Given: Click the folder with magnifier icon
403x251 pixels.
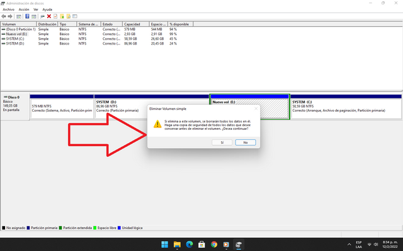Looking at the screenshot, I should point(69,16).
